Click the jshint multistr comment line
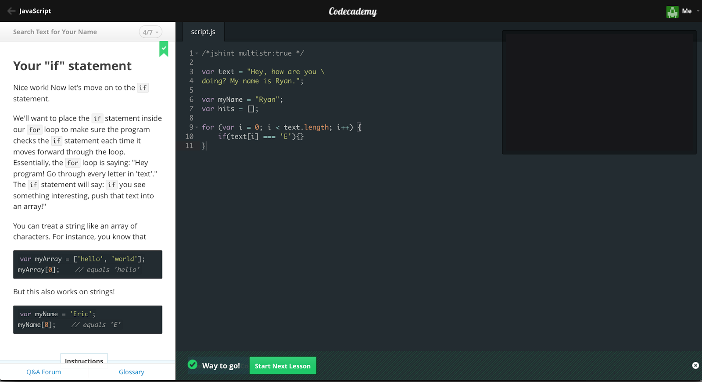702x382 pixels. pyautogui.click(x=253, y=53)
